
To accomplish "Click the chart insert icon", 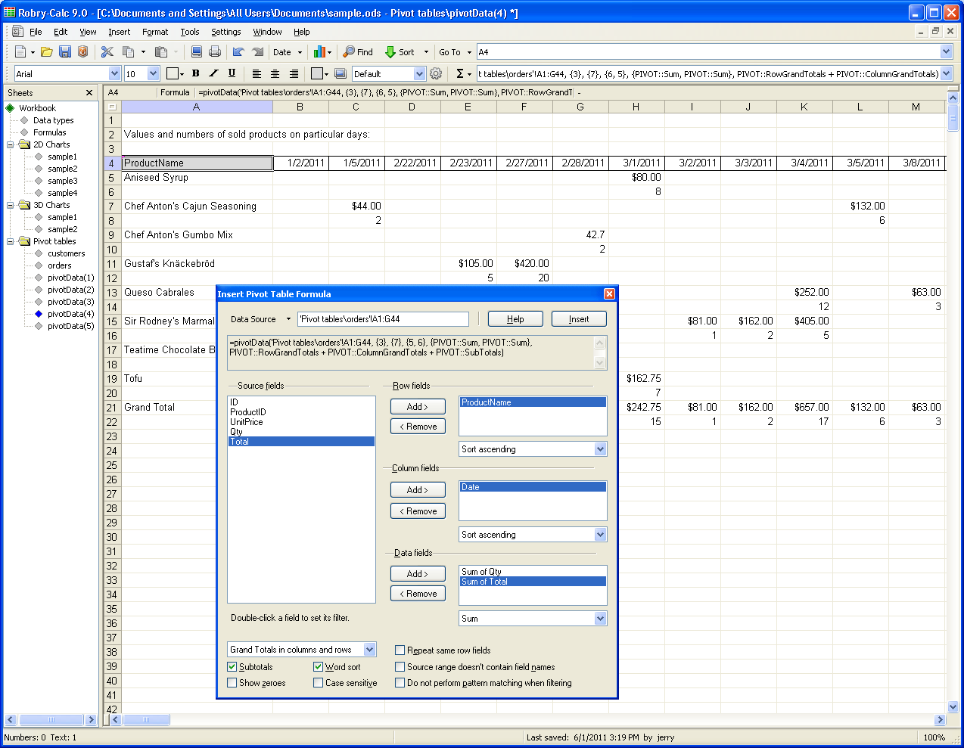I will pyautogui.click(x=319, y=52).
